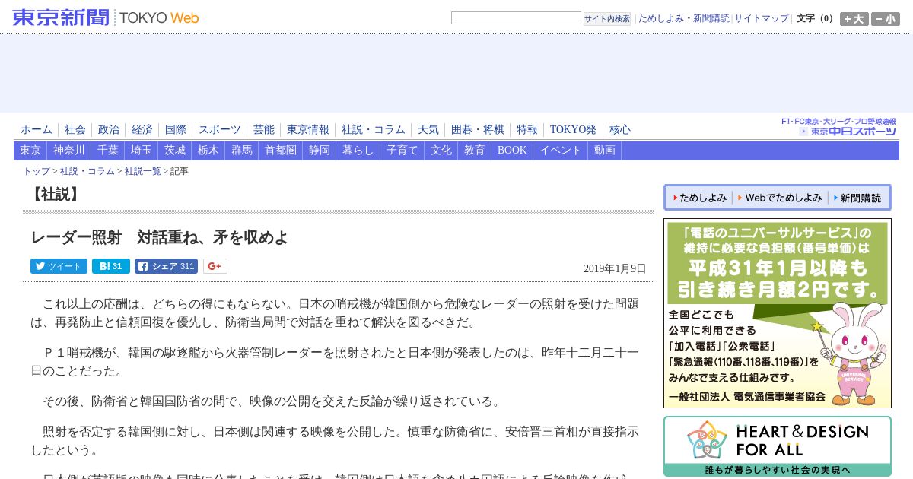Image resolution: width=913 pixels, height=479 pixels.
Task: Go to ホーム in main navigation
Action: [x=37, y=130]
